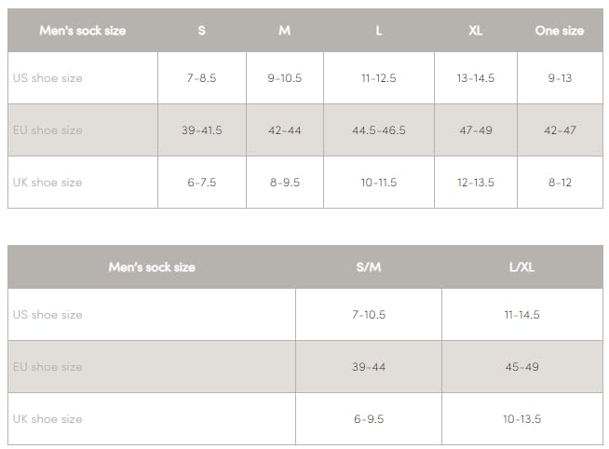
Task: Click the L/XL column header
Action: click(522, 266)
